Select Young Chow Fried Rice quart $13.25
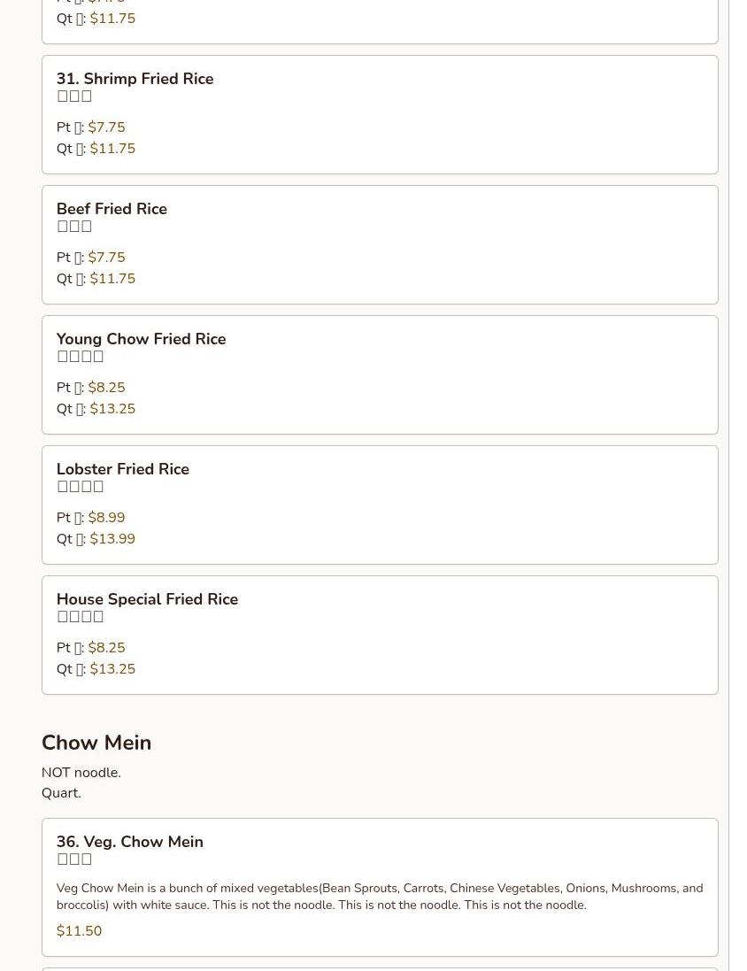The image size is (747, 971). coord(112,409)
